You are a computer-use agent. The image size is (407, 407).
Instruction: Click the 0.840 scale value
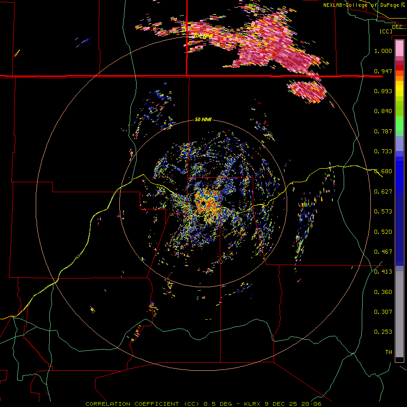[x=383, y=111]
